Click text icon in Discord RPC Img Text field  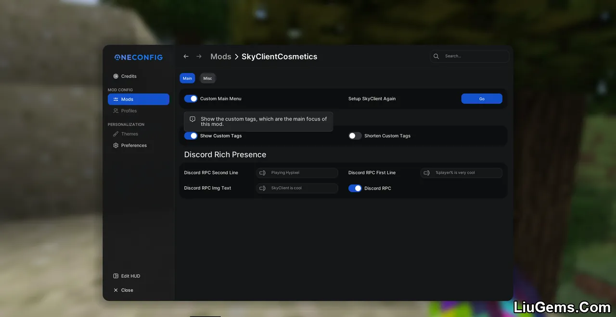pyautogui.click(x=262, y=188)
